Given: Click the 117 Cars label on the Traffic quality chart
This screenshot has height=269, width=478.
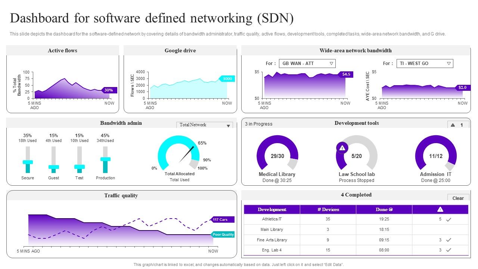Looking at the screenshot, I should pos(223,219).
